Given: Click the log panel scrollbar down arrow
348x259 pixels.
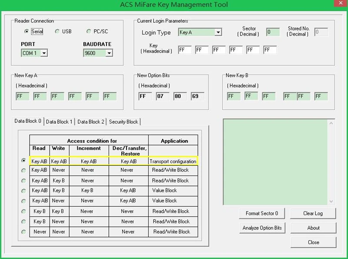Looking at the screenshot, I should [x=331, y=201].
